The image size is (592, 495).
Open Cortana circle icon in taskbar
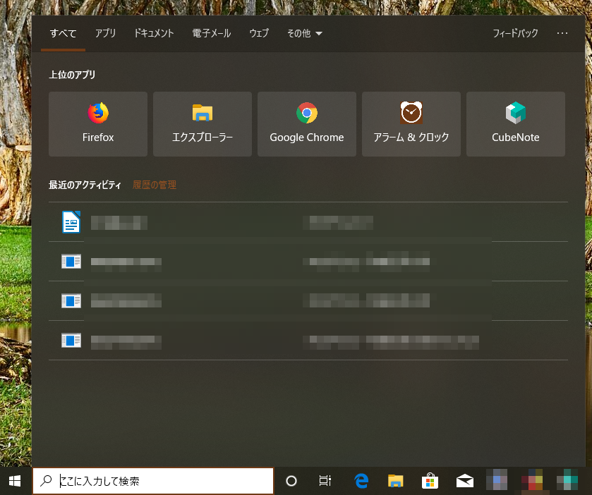(291, 481)
